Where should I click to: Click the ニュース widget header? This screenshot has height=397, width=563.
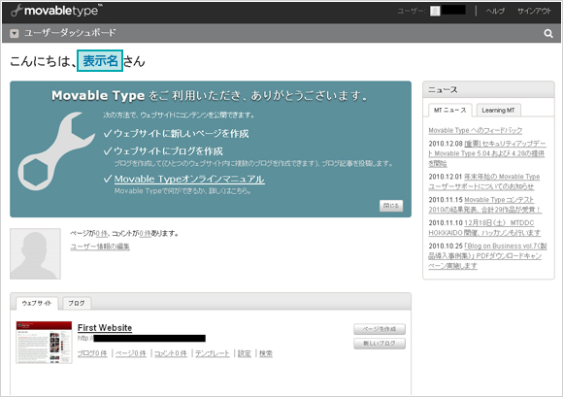(488, 89)
